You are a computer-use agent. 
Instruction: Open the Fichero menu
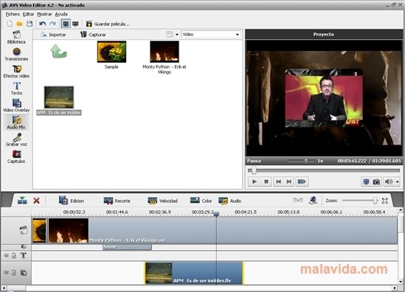13,14
